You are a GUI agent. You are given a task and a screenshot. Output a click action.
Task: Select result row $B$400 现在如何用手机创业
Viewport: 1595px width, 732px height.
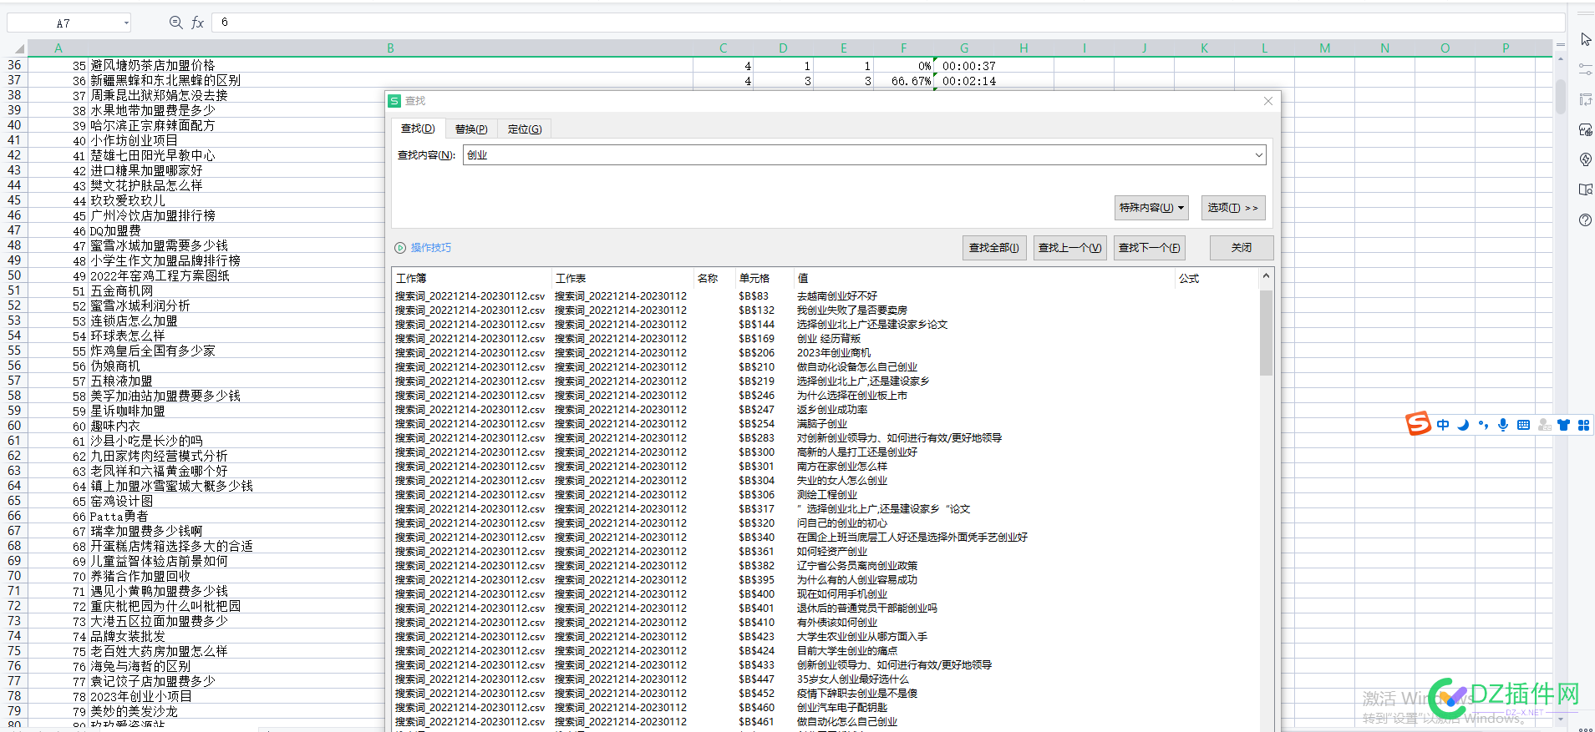825,594
